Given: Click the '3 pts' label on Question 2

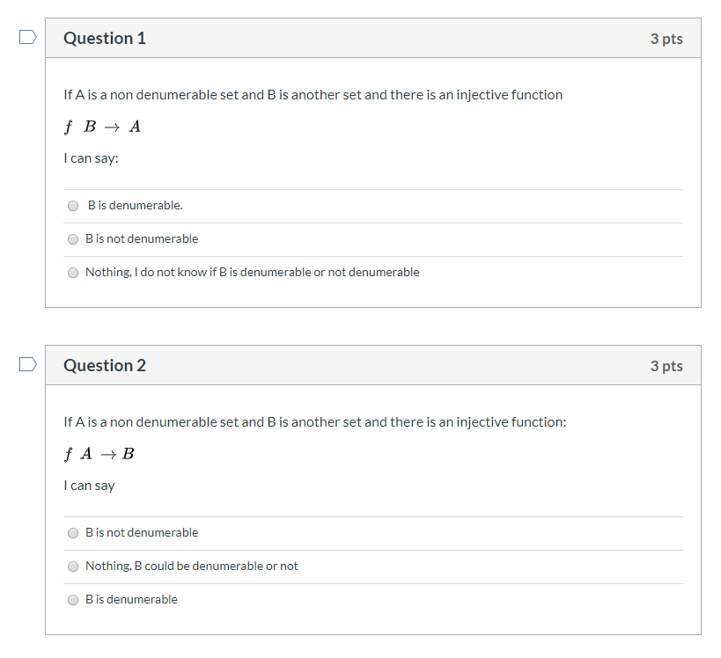Looking at the screenshot, I should (666, 365).
